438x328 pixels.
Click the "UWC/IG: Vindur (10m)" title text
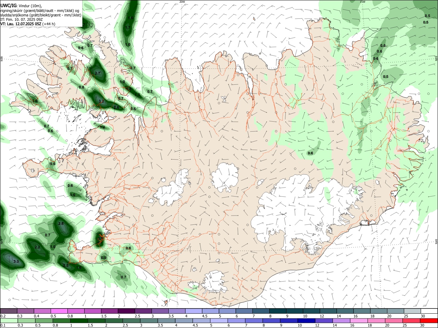coord(21,6)
